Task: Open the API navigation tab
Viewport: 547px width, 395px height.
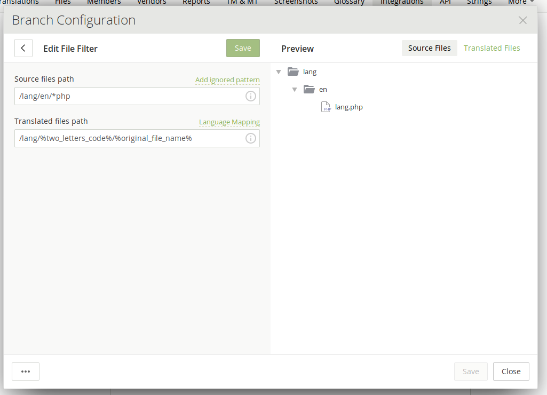Action: coord(445,2)
